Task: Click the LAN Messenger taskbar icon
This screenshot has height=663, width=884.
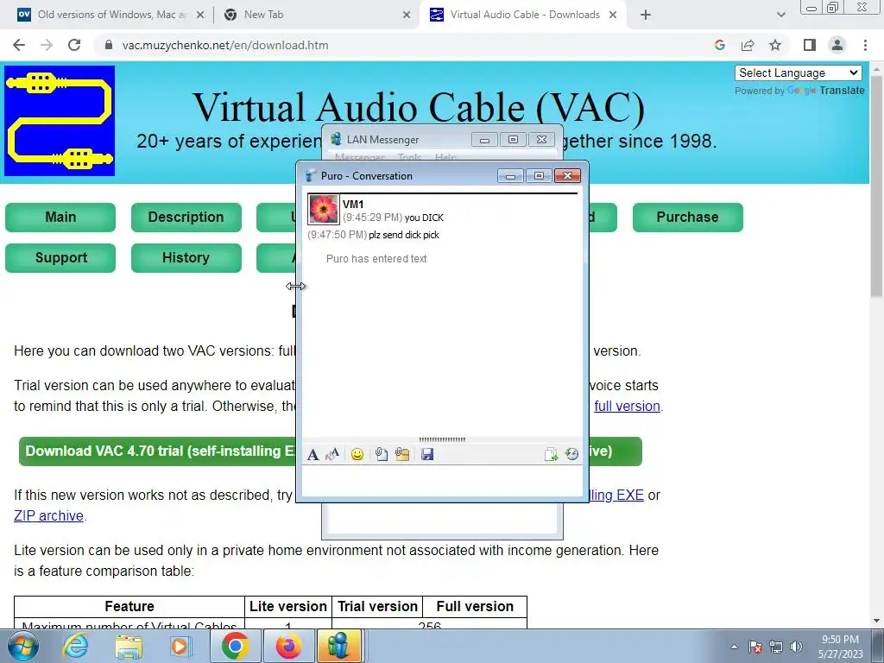Action: point(338,646)
